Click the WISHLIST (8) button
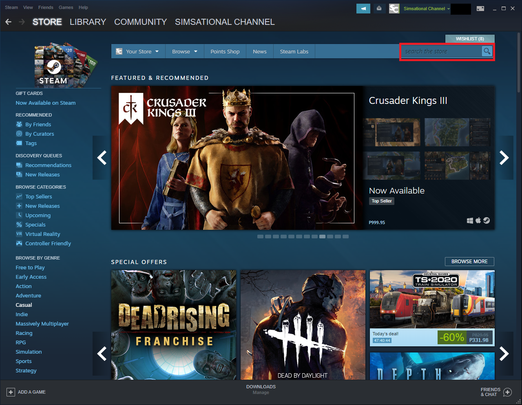The image size is (522, 405). pyautogui.click(x=470, y=39)
